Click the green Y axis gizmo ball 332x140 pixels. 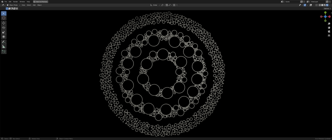325,13
